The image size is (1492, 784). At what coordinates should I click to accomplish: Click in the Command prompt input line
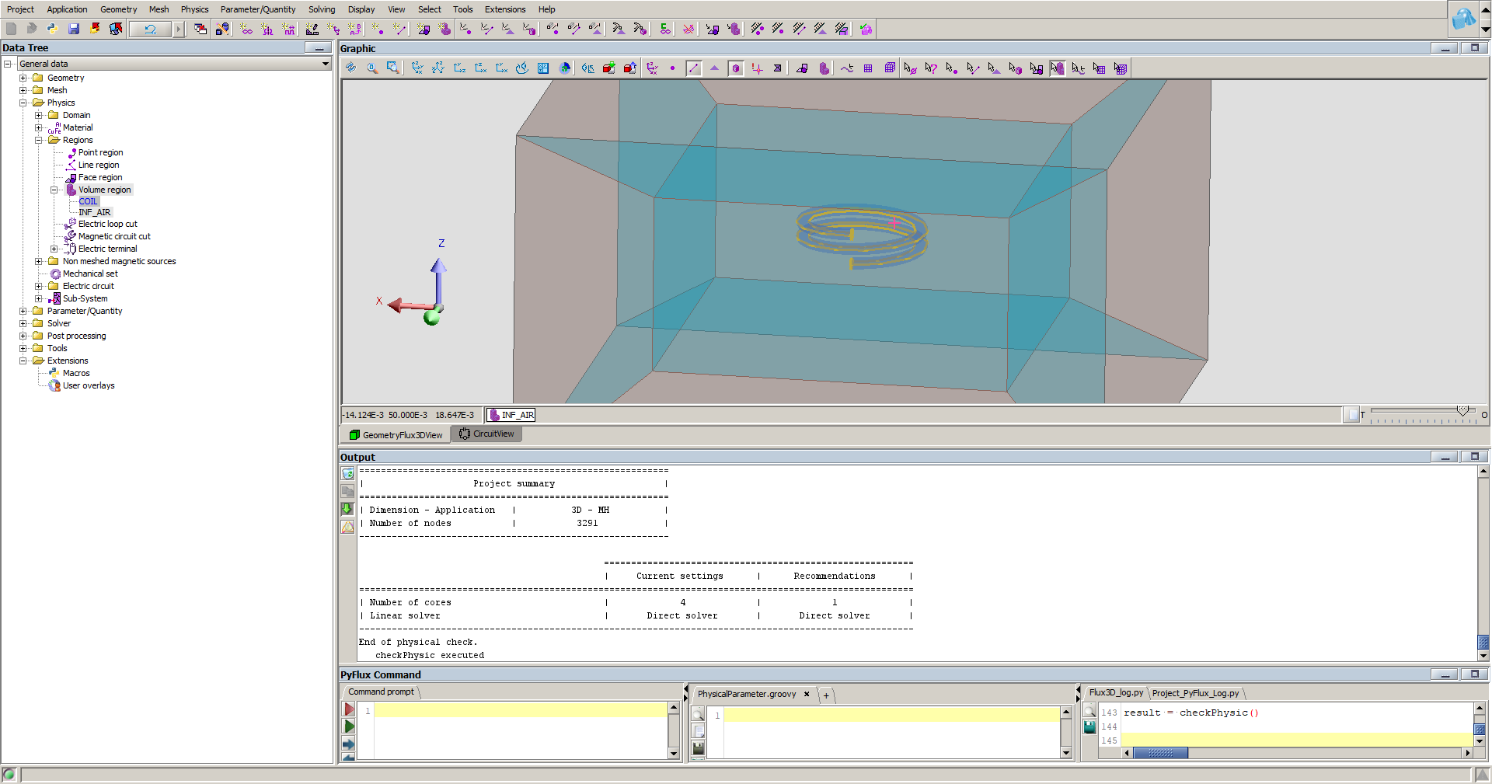point(520,711)
